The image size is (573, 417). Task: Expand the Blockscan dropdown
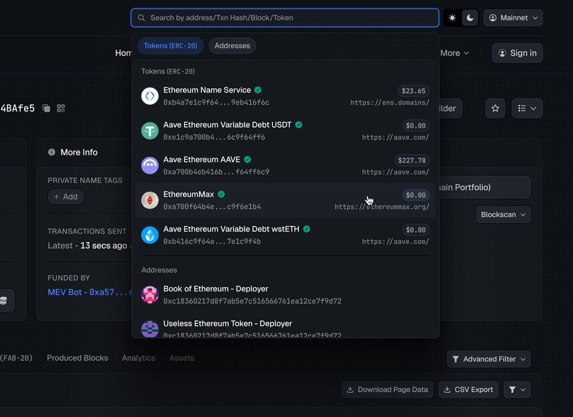click(503, 214)
